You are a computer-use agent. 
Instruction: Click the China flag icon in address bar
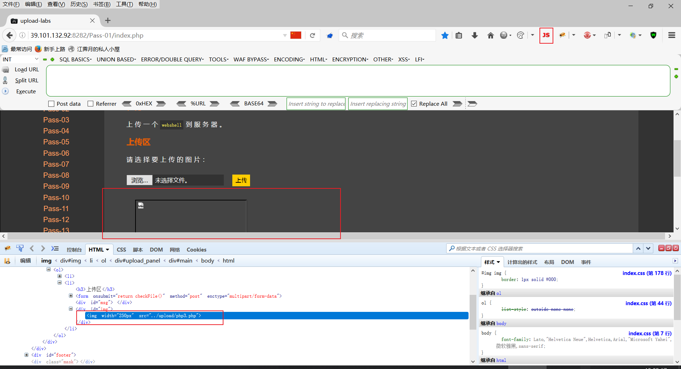point(295,35)
